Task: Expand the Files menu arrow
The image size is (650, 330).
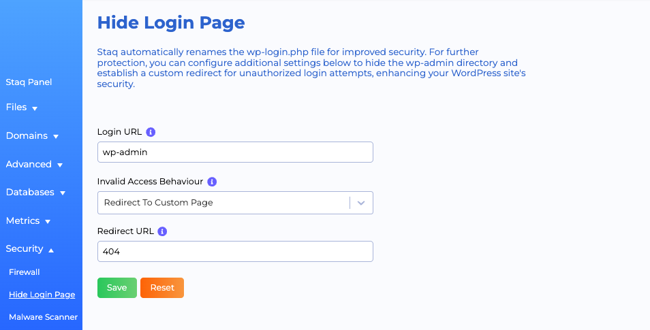Action: 34,108
